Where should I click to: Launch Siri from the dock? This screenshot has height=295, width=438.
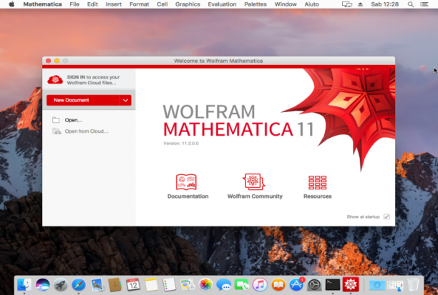(42, 285)
